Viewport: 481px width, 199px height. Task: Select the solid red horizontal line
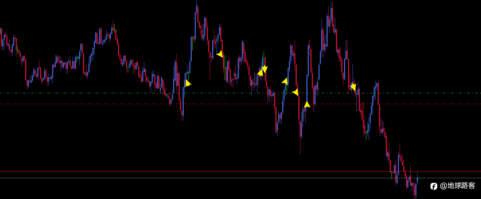pyautogui.click(x=240, y=171)
